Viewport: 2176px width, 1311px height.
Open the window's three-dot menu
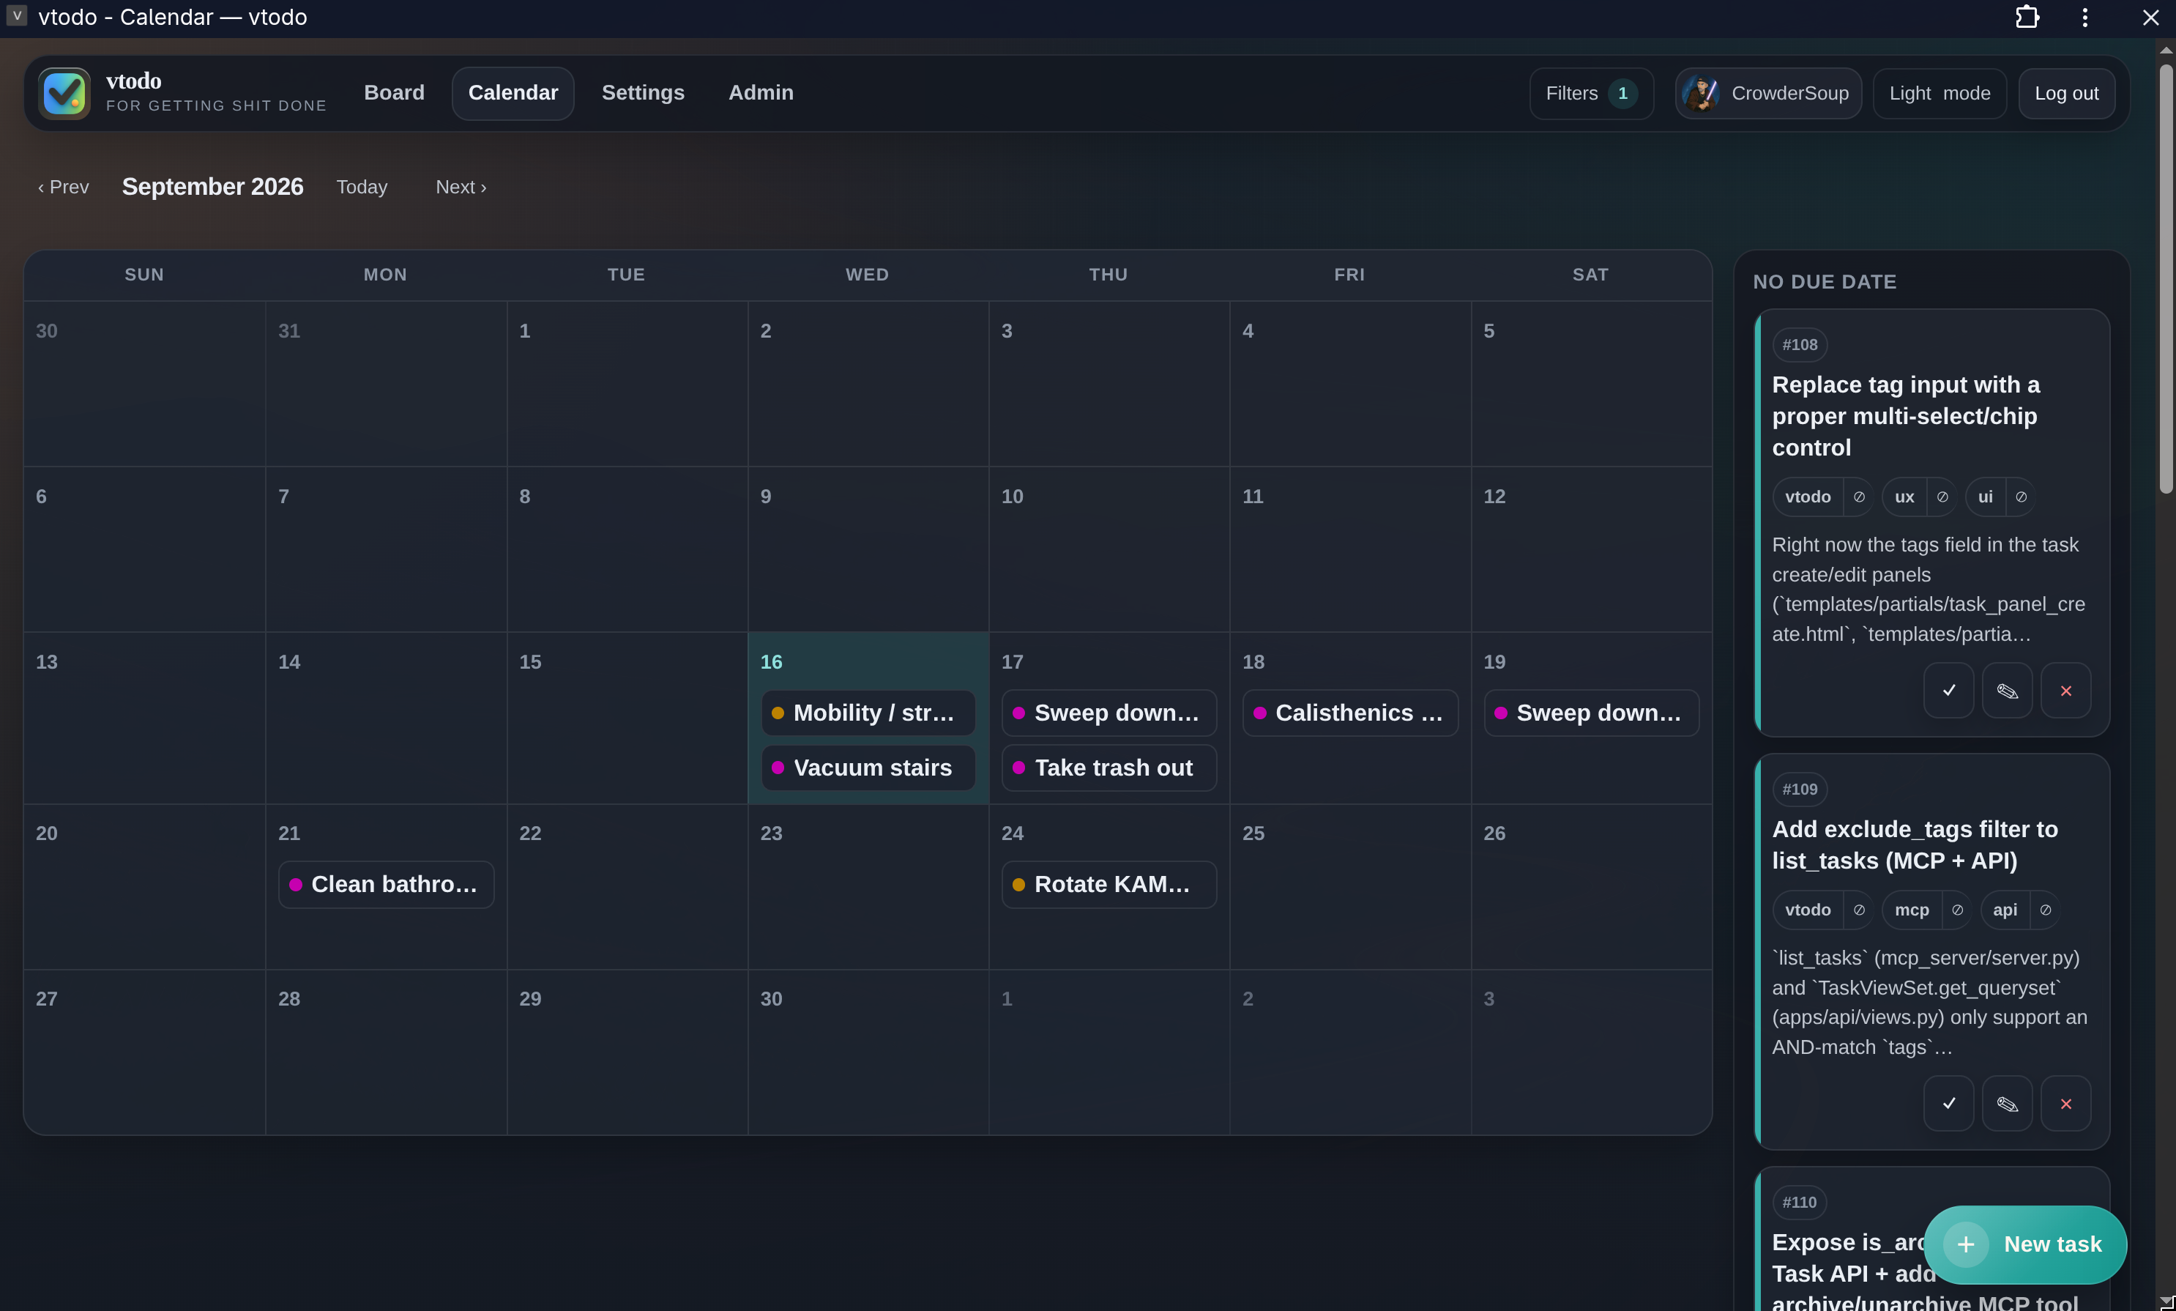[2085, 17]
